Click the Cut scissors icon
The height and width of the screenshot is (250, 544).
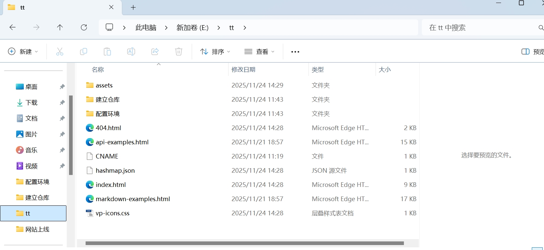(60, 52)
